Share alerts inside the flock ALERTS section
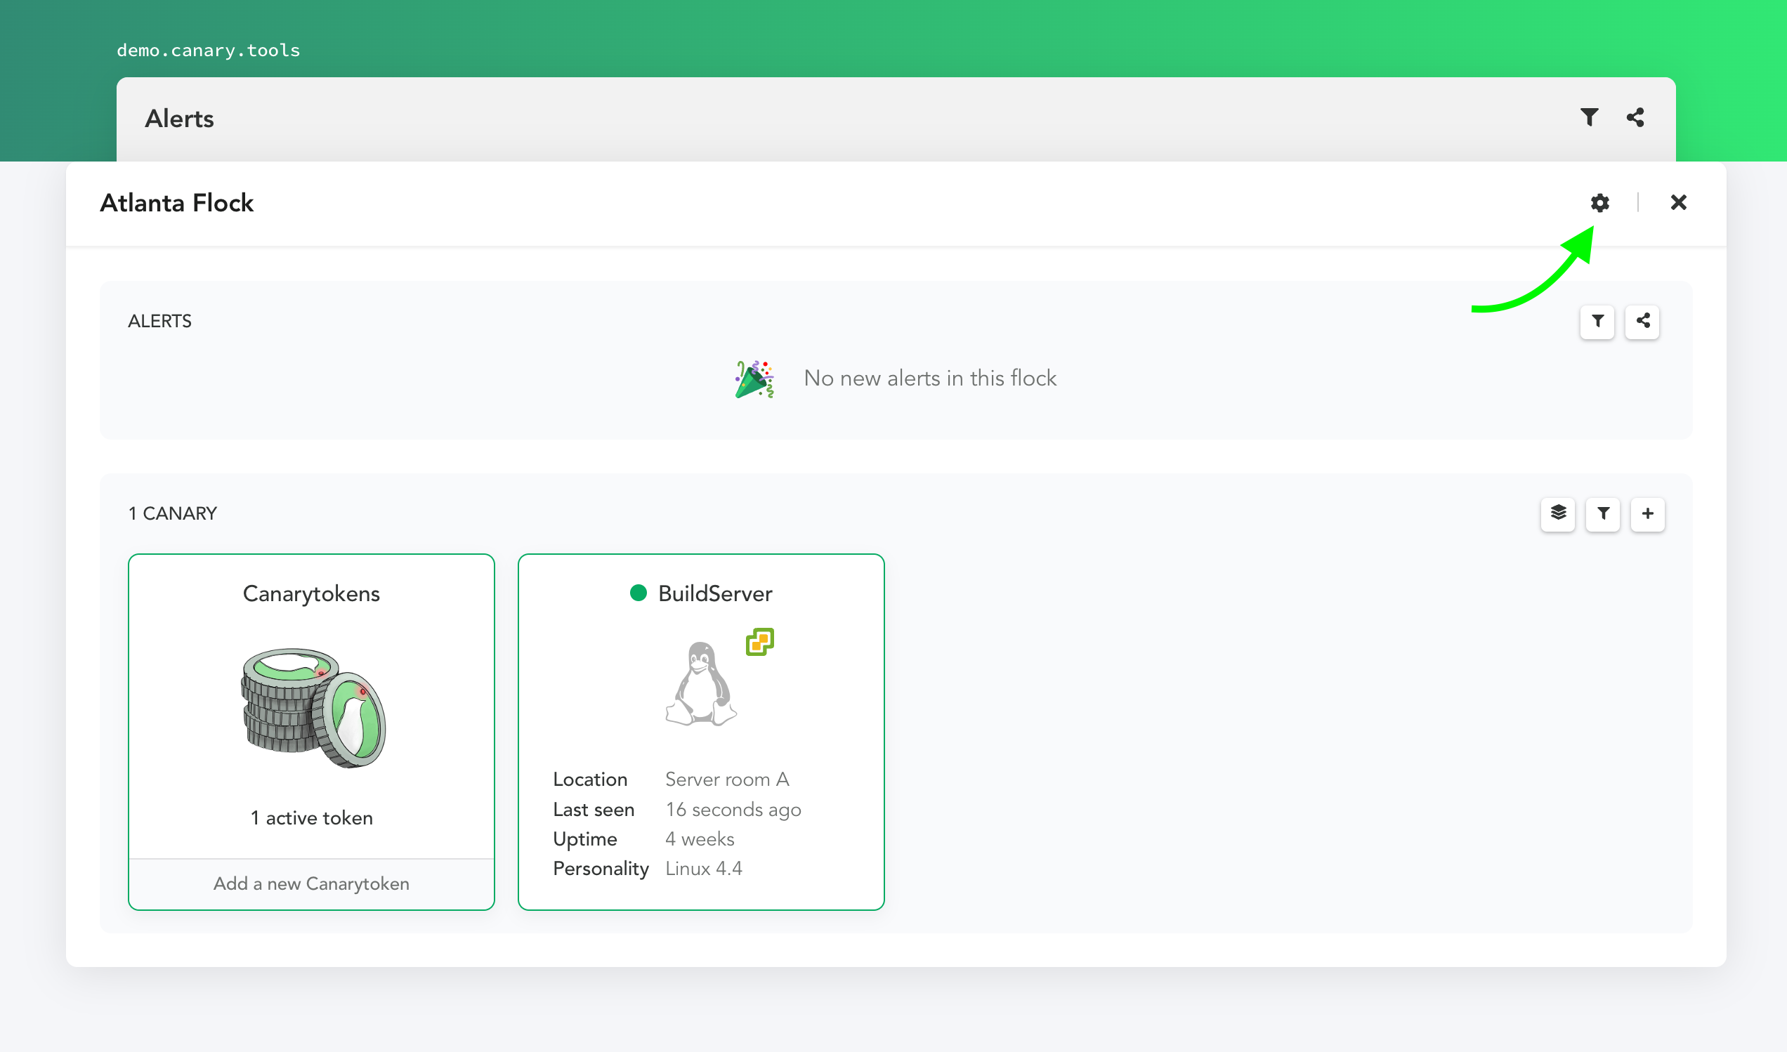The width and height of the screenshot is (1787, 1052). point(1642,322)
